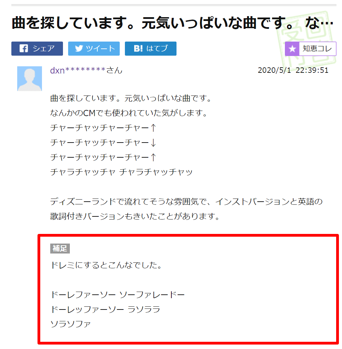The height and width of the screenshot is (349, 342).
Task: Click the line ドーレファーソー ソーファレードー
Action: pyautogui.click(x=118, y=295)
